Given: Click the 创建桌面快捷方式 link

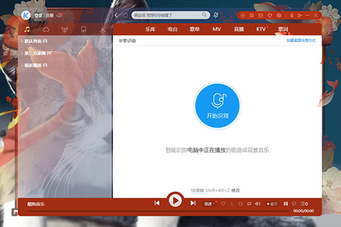Looking at the screenshot, I should point(301,40).
